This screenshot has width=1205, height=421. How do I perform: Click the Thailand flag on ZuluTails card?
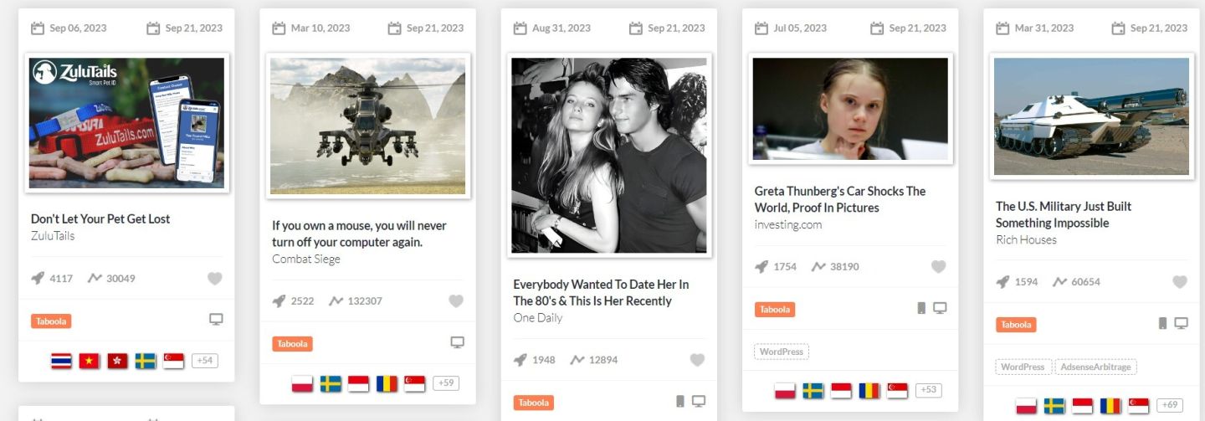click(x=61, y=361)
